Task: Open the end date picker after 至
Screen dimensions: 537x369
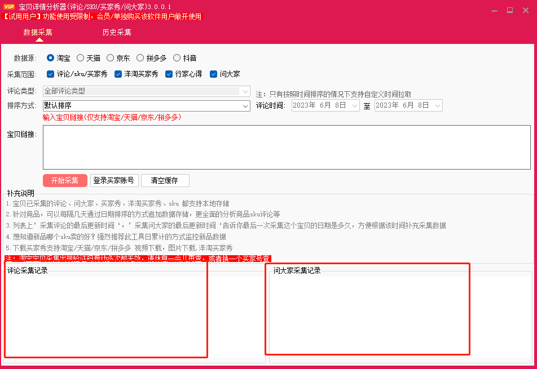Action: pos(408,105)
